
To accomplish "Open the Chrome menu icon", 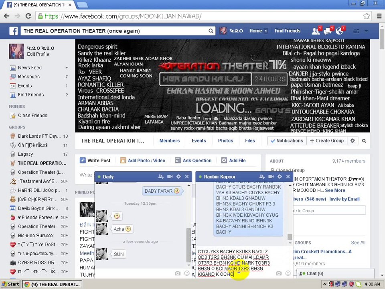I will (x=379, y=16).
